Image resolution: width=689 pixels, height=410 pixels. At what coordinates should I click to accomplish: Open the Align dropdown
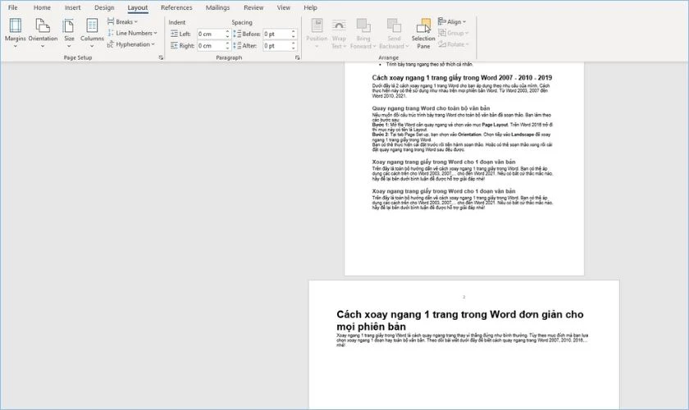click(452, 21)
